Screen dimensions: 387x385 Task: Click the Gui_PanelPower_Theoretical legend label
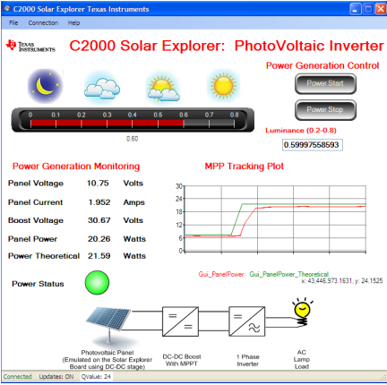pyautogui.click(x=288, y=274)
